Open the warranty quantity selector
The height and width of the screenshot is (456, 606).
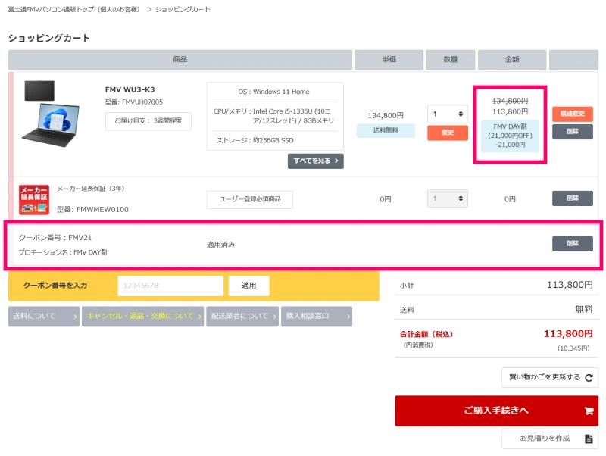tap(447, 199)
